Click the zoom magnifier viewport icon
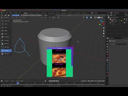The height and width of the screenshot is (96, 128). pyautogui.click(x=103, y=28)
